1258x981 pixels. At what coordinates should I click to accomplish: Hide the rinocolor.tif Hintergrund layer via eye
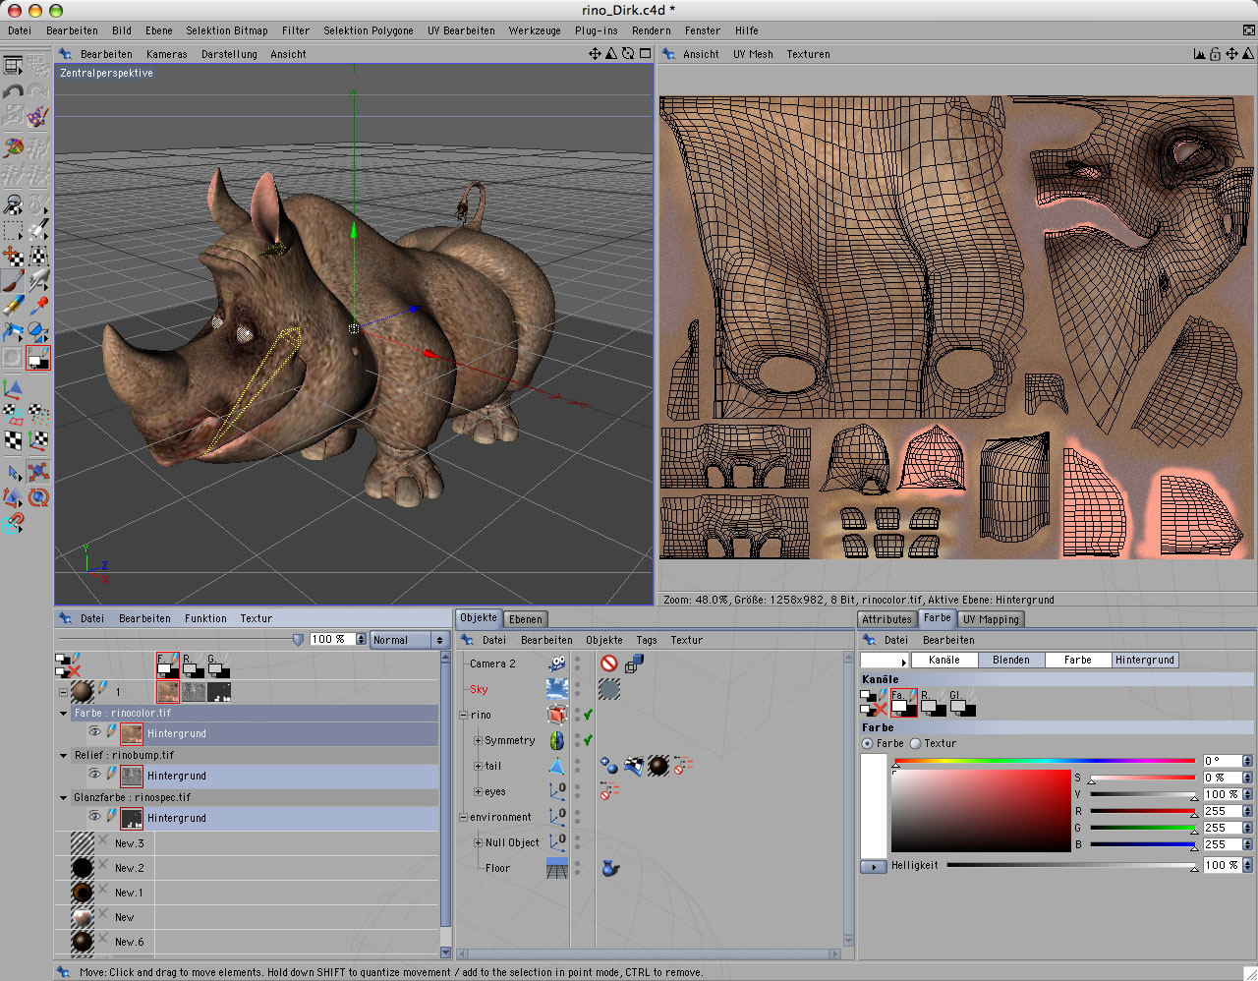[x=94, y=732]
